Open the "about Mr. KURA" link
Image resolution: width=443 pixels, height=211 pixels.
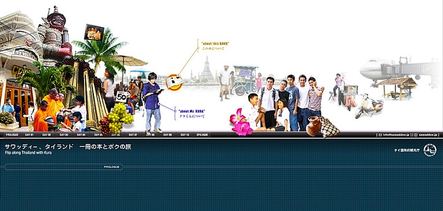[x=191, y=111]
